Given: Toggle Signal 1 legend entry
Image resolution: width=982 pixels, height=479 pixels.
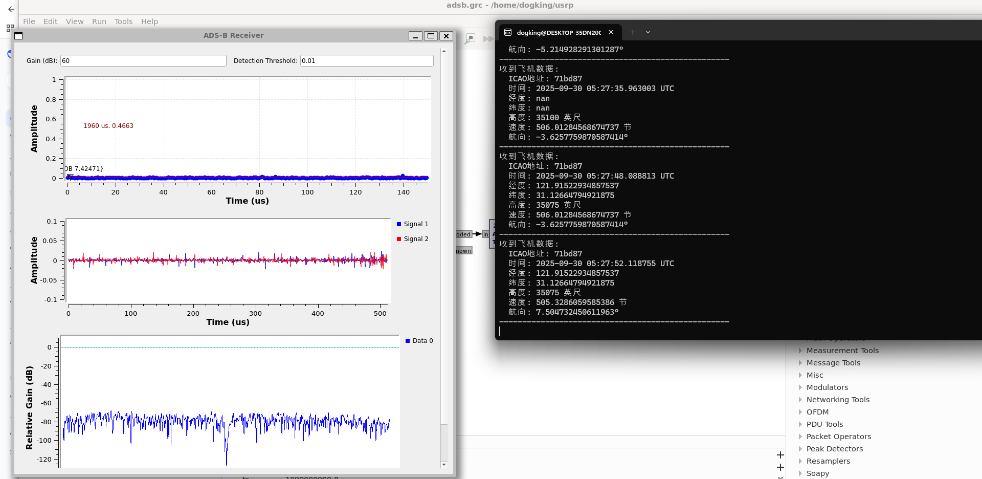Looking at the screenshot, I should (x=412, y=224).
